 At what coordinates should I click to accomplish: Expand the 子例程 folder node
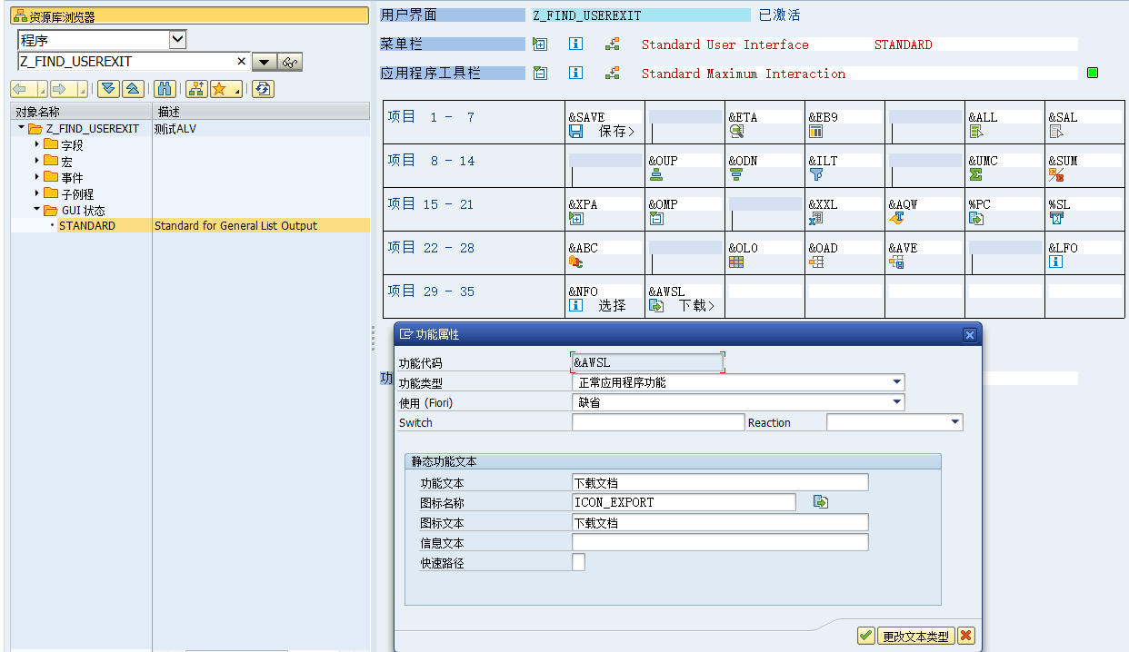37,193
